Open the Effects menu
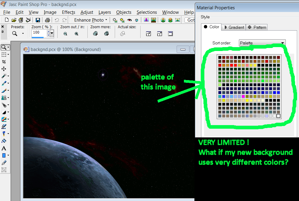The height and width of the screenshot is (201, 299). tap(69, 12)
